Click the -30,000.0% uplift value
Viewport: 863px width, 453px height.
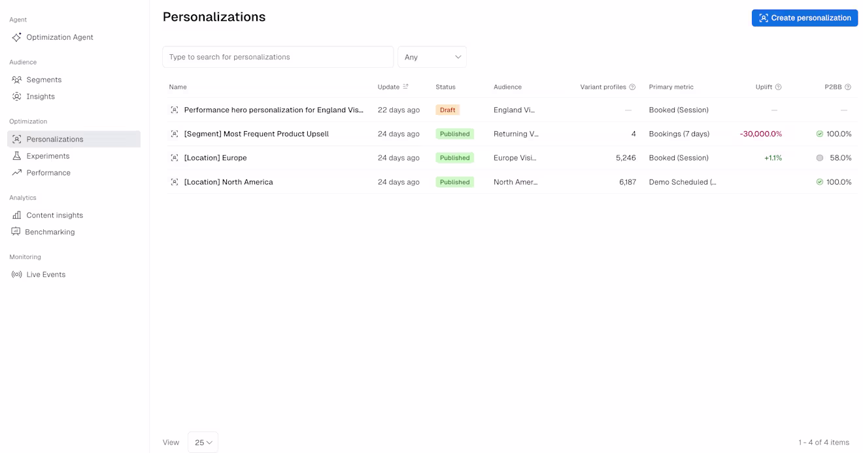pos(761,134)
